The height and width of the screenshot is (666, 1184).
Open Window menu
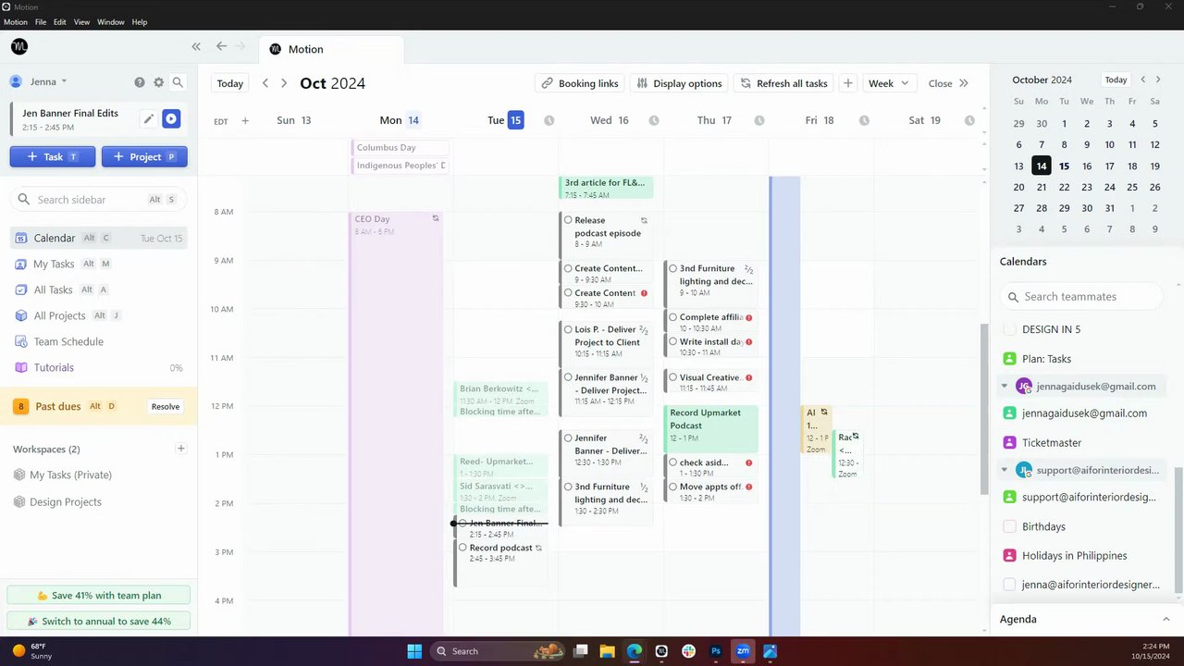pyautogui.click(x=111, y=22)
